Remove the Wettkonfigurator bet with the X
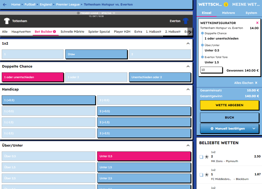The width and height of the screenshot is (262, 189). (257, 23)
